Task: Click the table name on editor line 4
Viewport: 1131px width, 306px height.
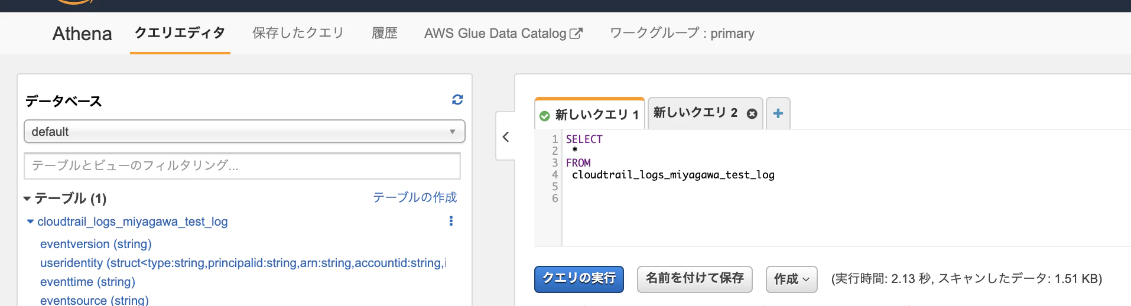Action: 673,175
